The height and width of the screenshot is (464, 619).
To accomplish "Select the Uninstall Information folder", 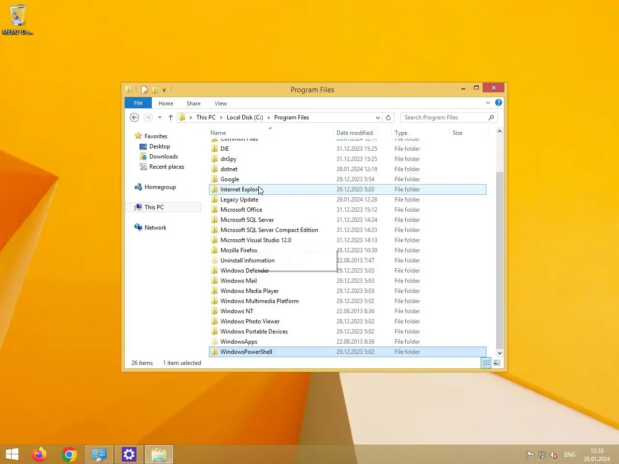I will (347, 261).
